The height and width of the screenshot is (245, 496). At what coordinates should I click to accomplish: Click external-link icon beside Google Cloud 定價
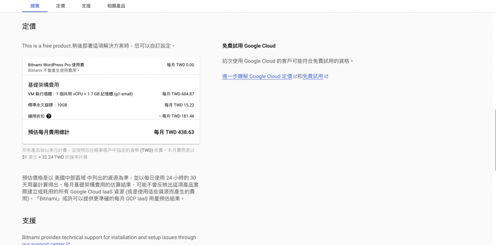[295, 76]
